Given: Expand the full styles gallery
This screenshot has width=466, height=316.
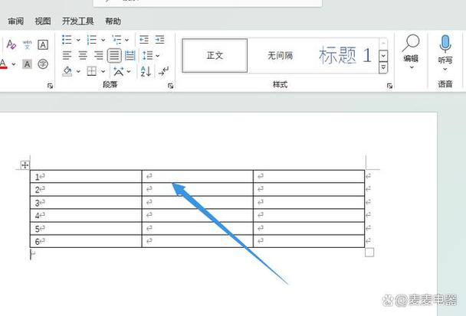Looking at the screenshot, I should [383, 67].
